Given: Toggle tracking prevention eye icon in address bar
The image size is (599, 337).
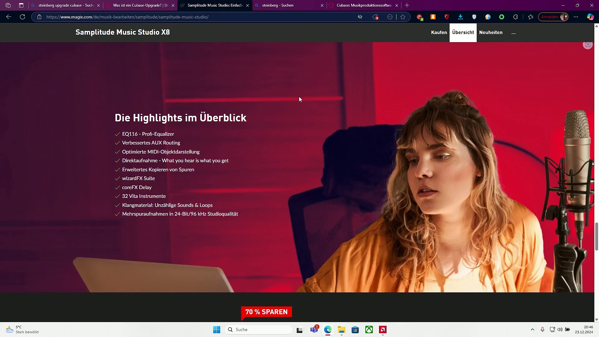Looking at the screenshot, I should [360, 17].
